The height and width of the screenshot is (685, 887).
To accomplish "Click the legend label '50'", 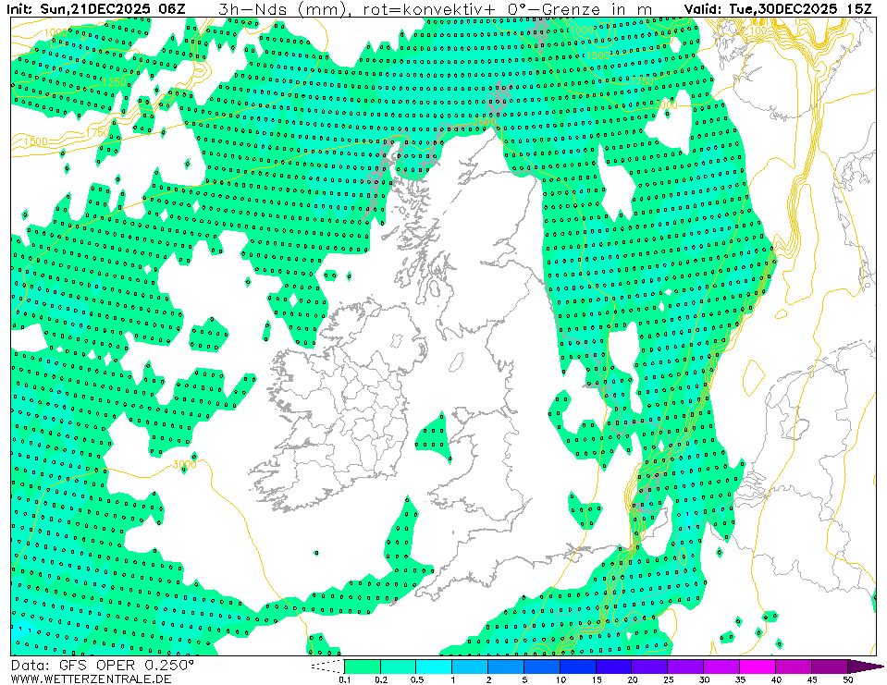I will pyautogui.click(x=847, y=679).
